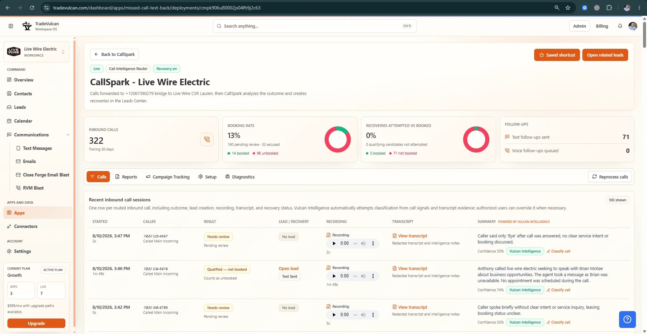The width and height of the screenshot is (647, 334).
Task: Click Back to CallSpark button
Action: tap(114, 54)
